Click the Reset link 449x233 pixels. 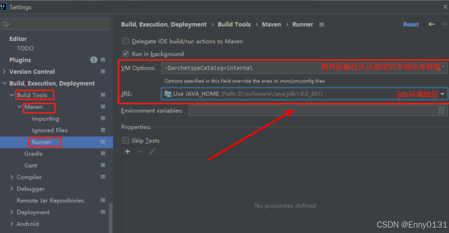click(x=411, y=24)
